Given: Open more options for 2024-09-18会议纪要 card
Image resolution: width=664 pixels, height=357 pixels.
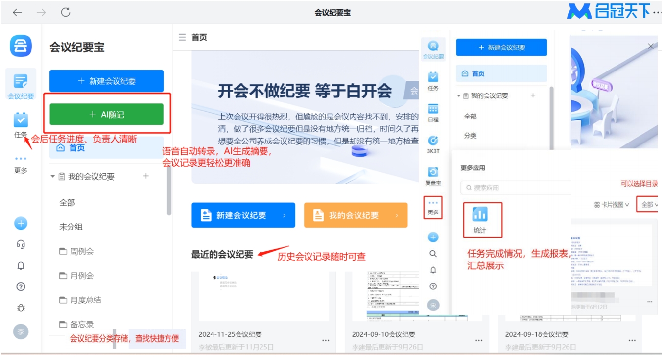Looking at the screenshot, I should click(632, 340).
